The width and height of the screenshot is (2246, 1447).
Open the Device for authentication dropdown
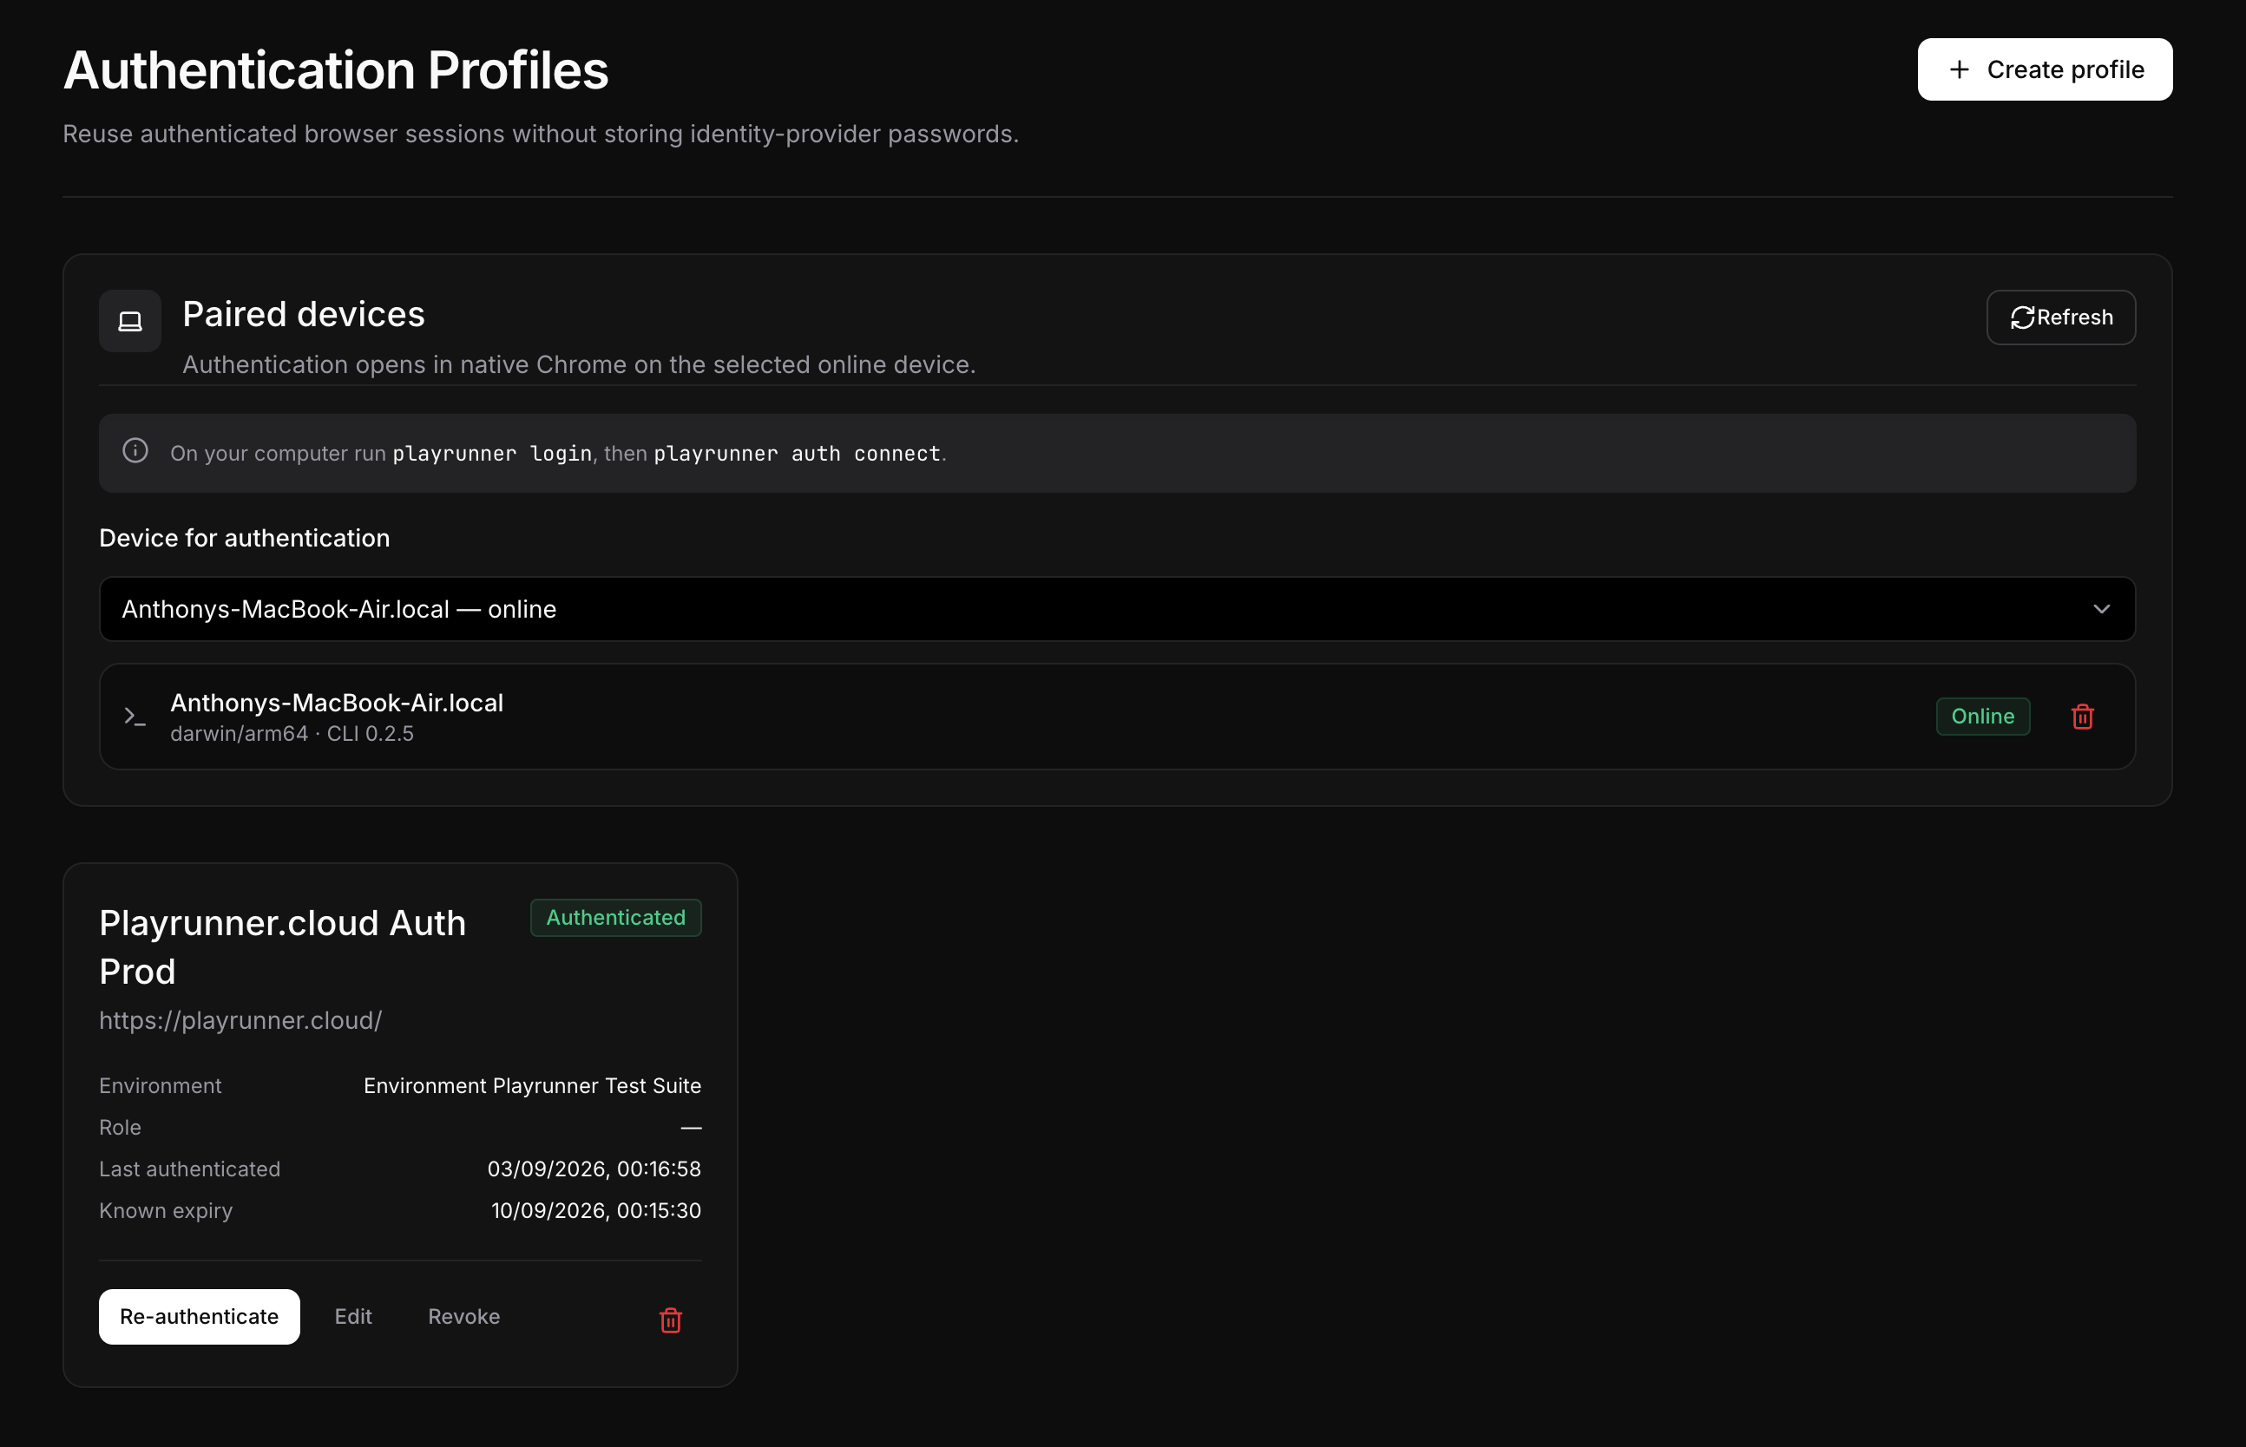(x=1118, y=609)
